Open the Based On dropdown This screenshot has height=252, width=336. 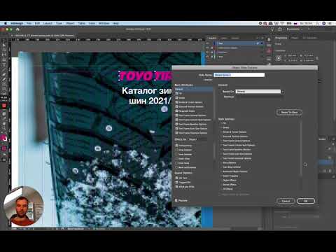[x=260, y=92]
